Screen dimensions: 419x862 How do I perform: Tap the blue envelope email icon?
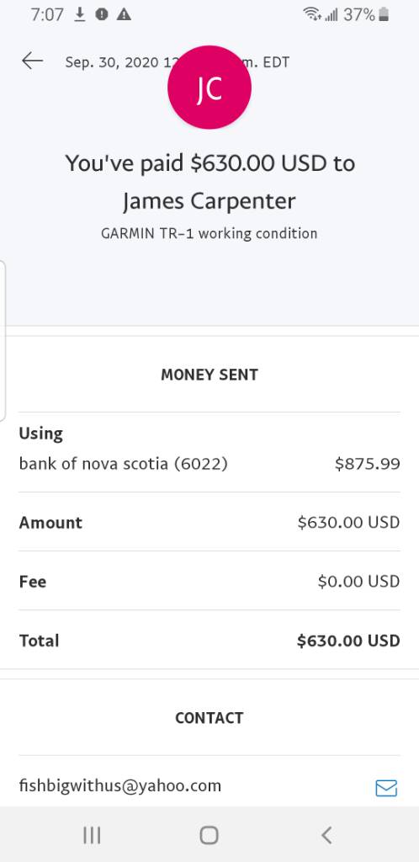pyautogui.click(x=386, y=788)
